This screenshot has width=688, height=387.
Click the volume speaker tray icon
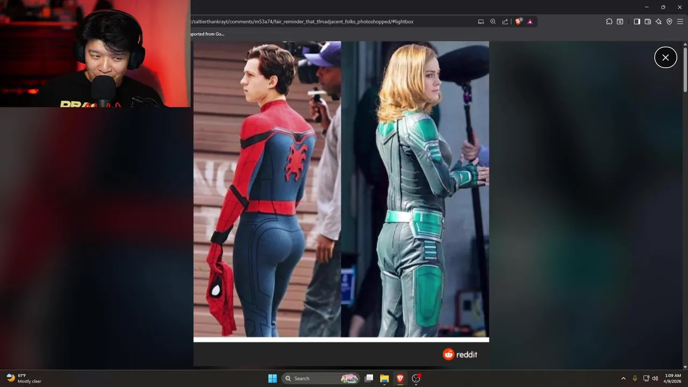click(655, 378)
